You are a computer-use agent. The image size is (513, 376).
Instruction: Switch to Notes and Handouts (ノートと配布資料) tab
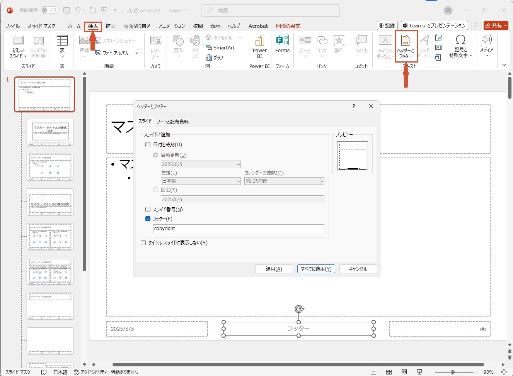(x=173, y=122)
